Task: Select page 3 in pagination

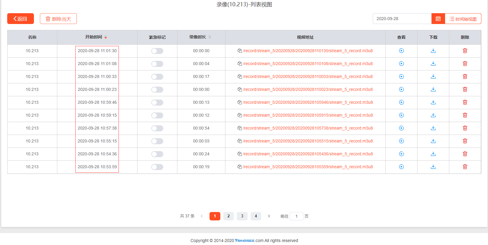Action: (242, 216)
